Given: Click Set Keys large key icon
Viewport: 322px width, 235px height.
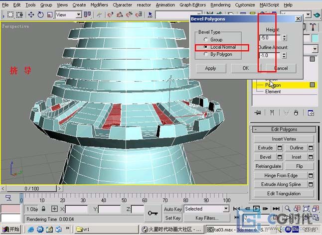Looking at the screenshot, I should [153, 213].
